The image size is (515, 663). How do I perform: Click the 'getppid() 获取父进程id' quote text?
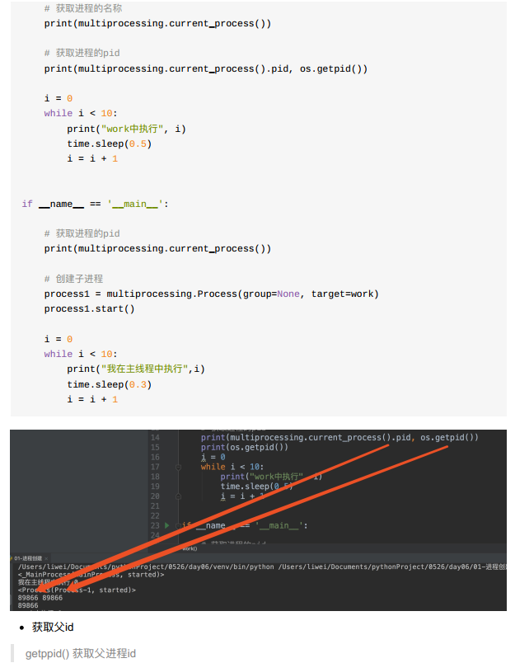coord(81,654)
